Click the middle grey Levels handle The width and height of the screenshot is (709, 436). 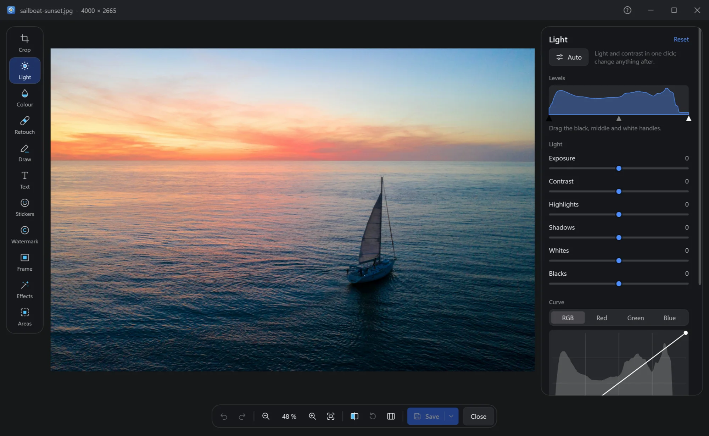[x=619, y=118]
